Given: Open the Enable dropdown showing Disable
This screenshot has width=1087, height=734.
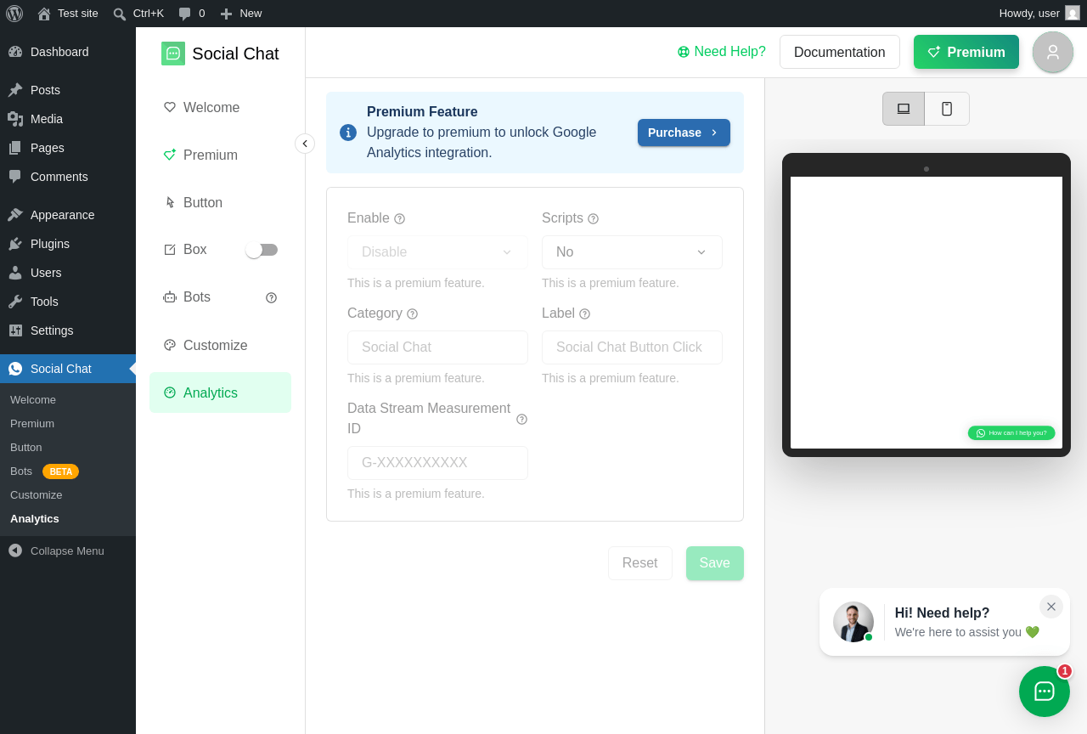Looking at the screenshot, I should click(x=437, y=252).
